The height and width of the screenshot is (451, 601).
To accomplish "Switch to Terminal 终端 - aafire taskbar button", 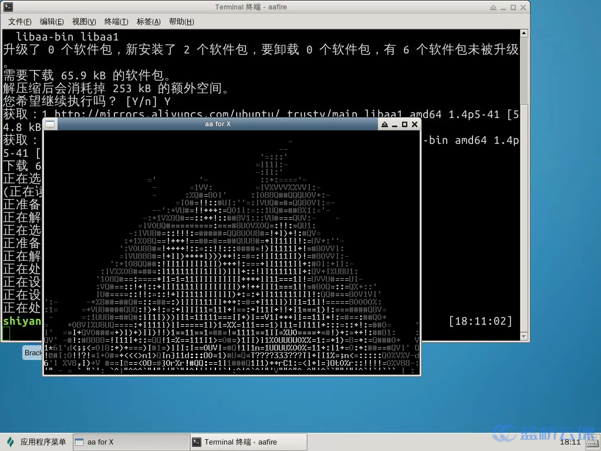I will tap(249, 442).
